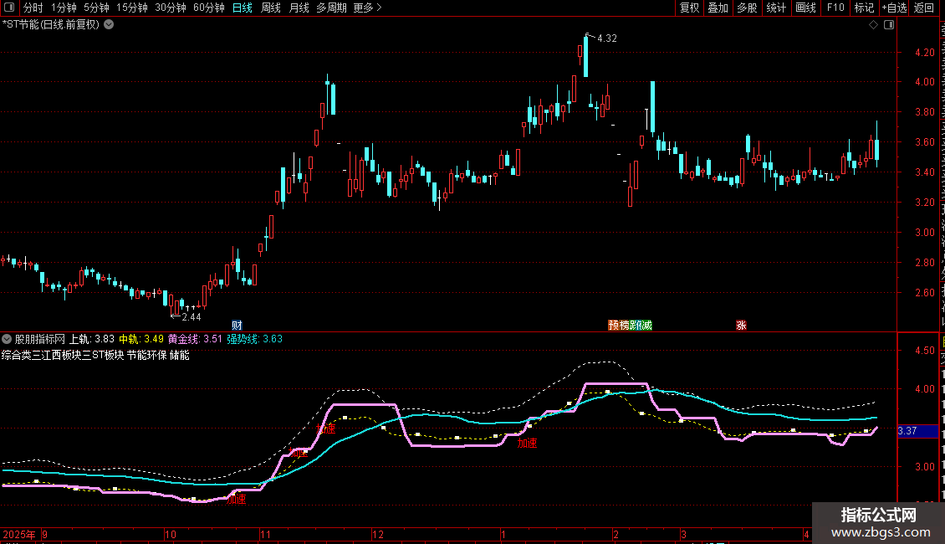Open the 画线 drawing tools
The width and height of the screenshot is (945, 544).
(x=806, y=8)
